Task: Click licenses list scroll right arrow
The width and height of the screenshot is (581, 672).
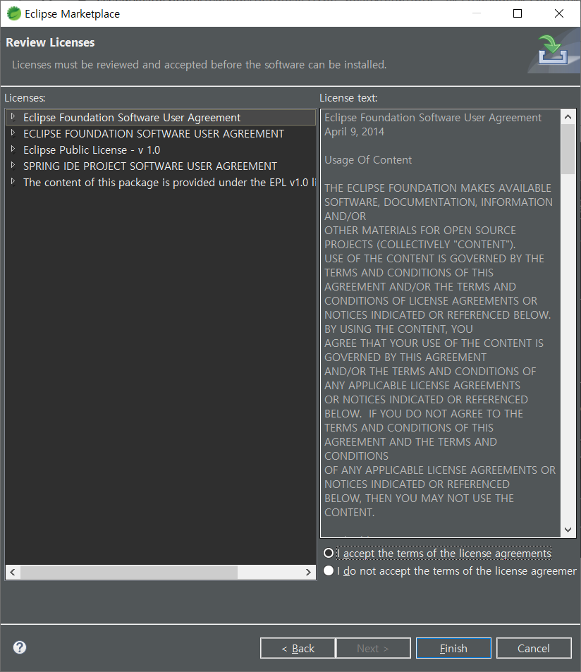Action: [x=308, y=572]
